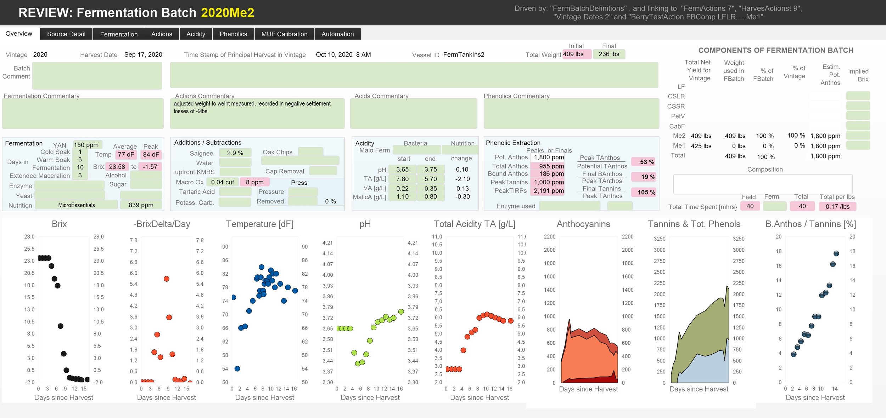
Task: Click the Enzyme input field
Action: click(x=69, y=186)
